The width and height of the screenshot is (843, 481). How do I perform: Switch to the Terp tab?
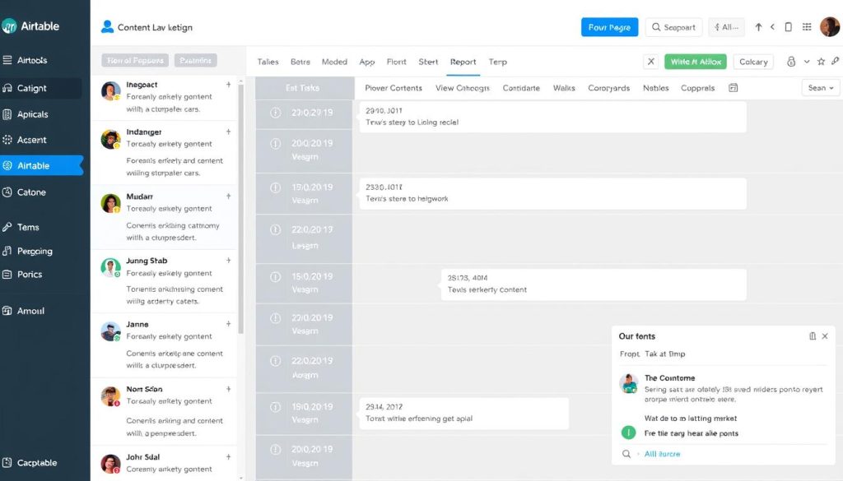pos(497,62)
